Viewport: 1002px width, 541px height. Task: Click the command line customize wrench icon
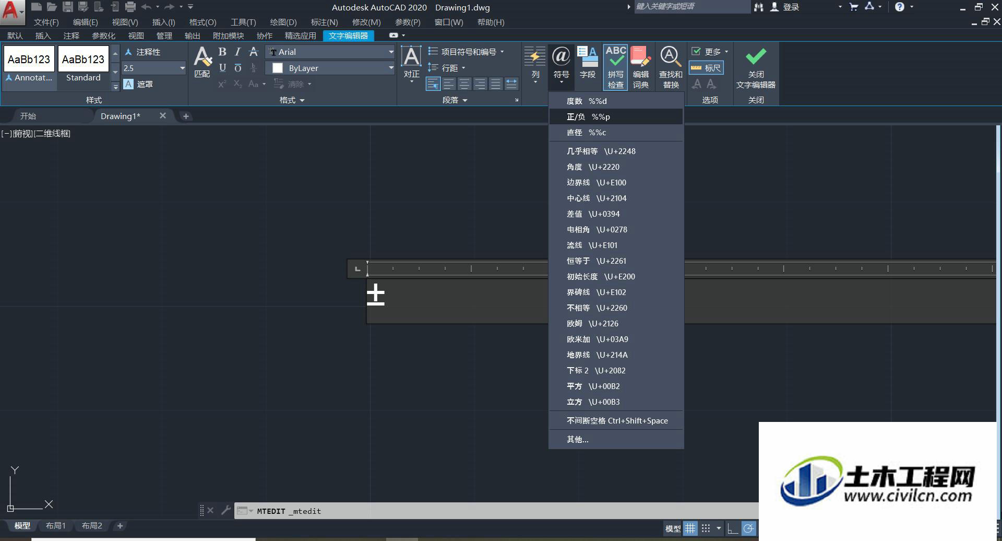click(226, 510)
